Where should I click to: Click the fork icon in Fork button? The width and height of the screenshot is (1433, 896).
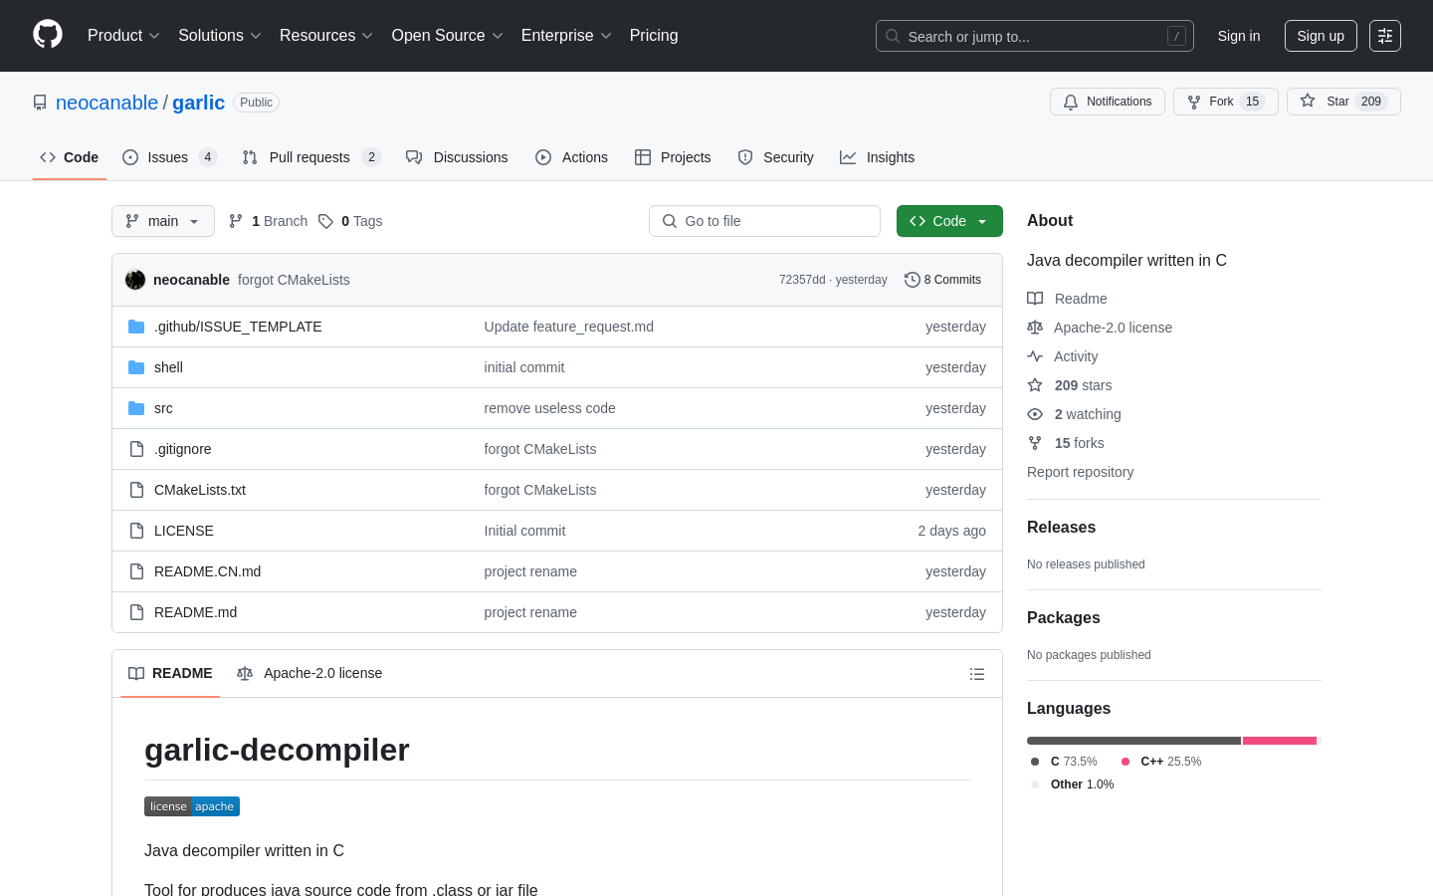[x=1194, y=102]
